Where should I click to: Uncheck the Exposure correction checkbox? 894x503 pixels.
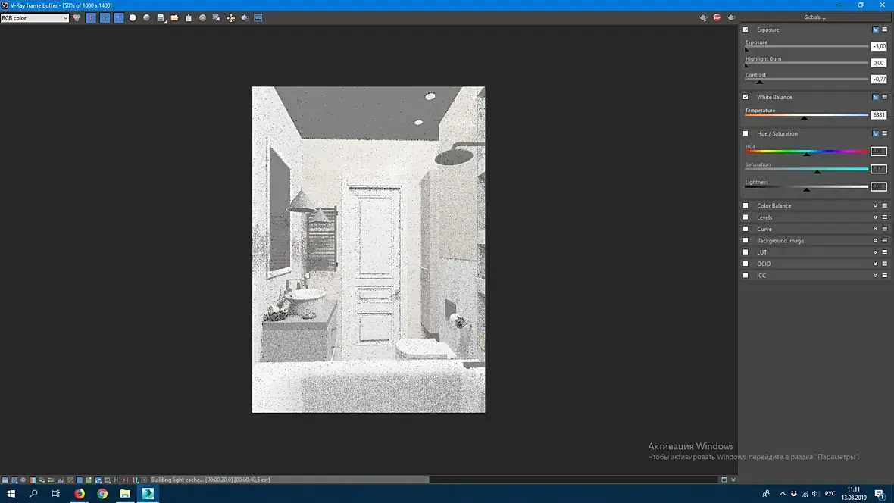pyautogui.click(x=746, y=30)
